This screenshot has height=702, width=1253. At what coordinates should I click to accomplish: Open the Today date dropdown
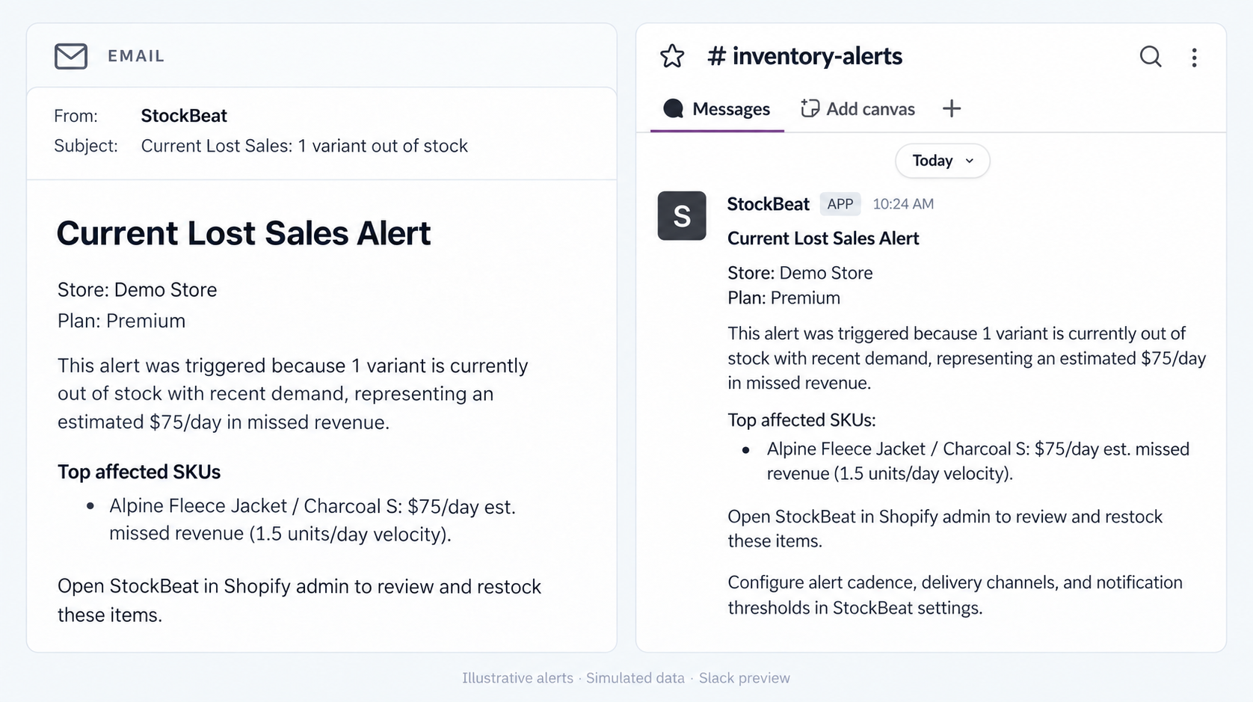tap(943, 161)
